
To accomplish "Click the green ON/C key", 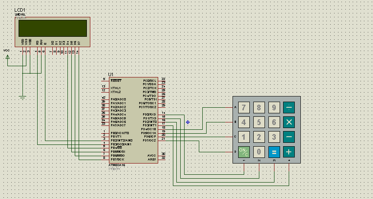I will [x=244, y=152].
